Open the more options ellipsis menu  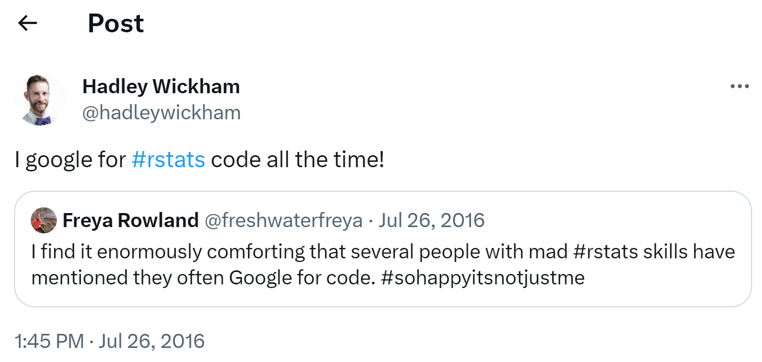739,87
